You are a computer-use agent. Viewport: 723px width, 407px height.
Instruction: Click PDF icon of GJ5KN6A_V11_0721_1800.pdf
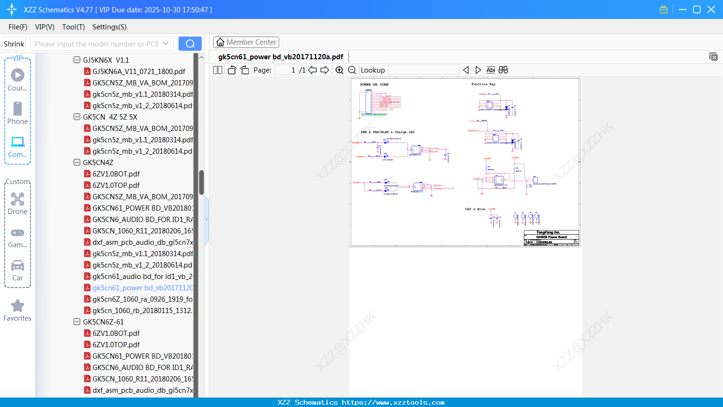87,72
